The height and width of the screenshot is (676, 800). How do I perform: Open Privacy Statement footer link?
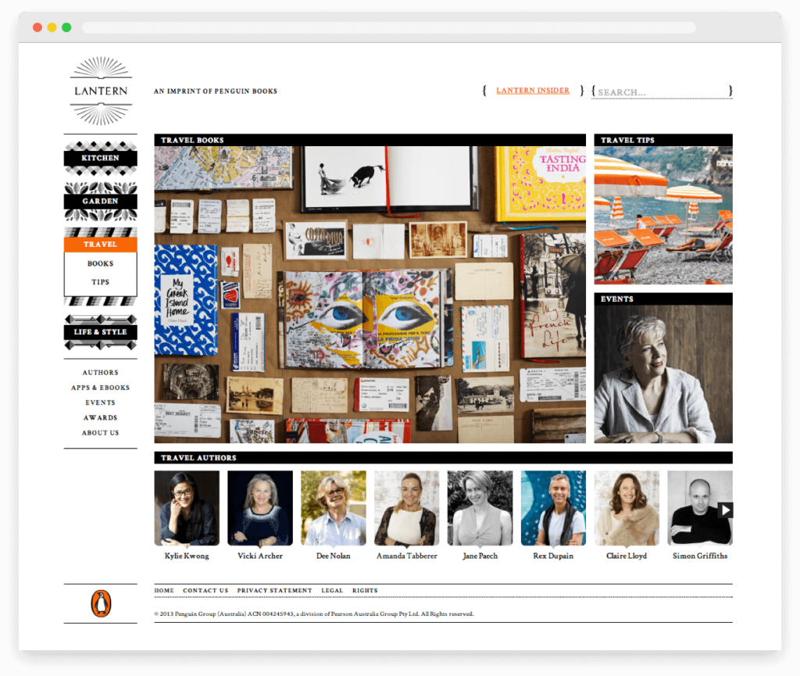[x=274, y=590]
